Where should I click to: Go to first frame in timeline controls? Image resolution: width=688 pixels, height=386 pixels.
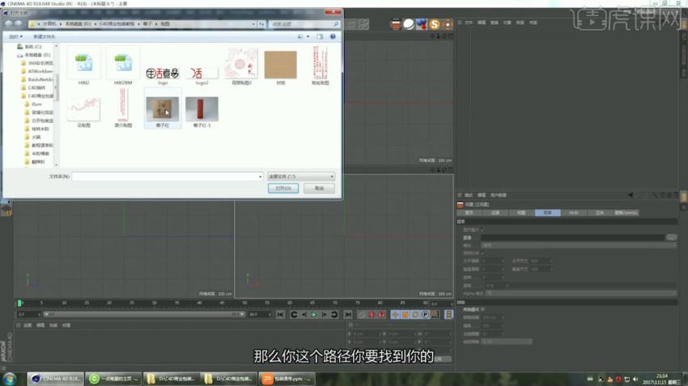click(x=280, y=314)
